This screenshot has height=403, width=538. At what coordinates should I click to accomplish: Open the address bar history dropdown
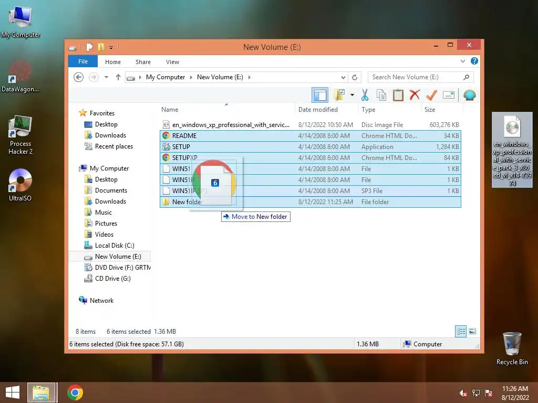(343, 77)
